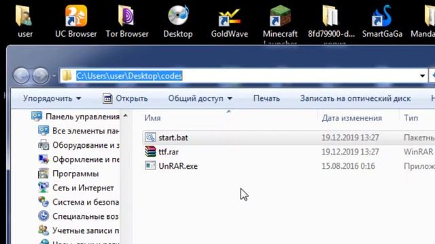Select Оформление и персонализация tree item

click(x=86, y=159)
